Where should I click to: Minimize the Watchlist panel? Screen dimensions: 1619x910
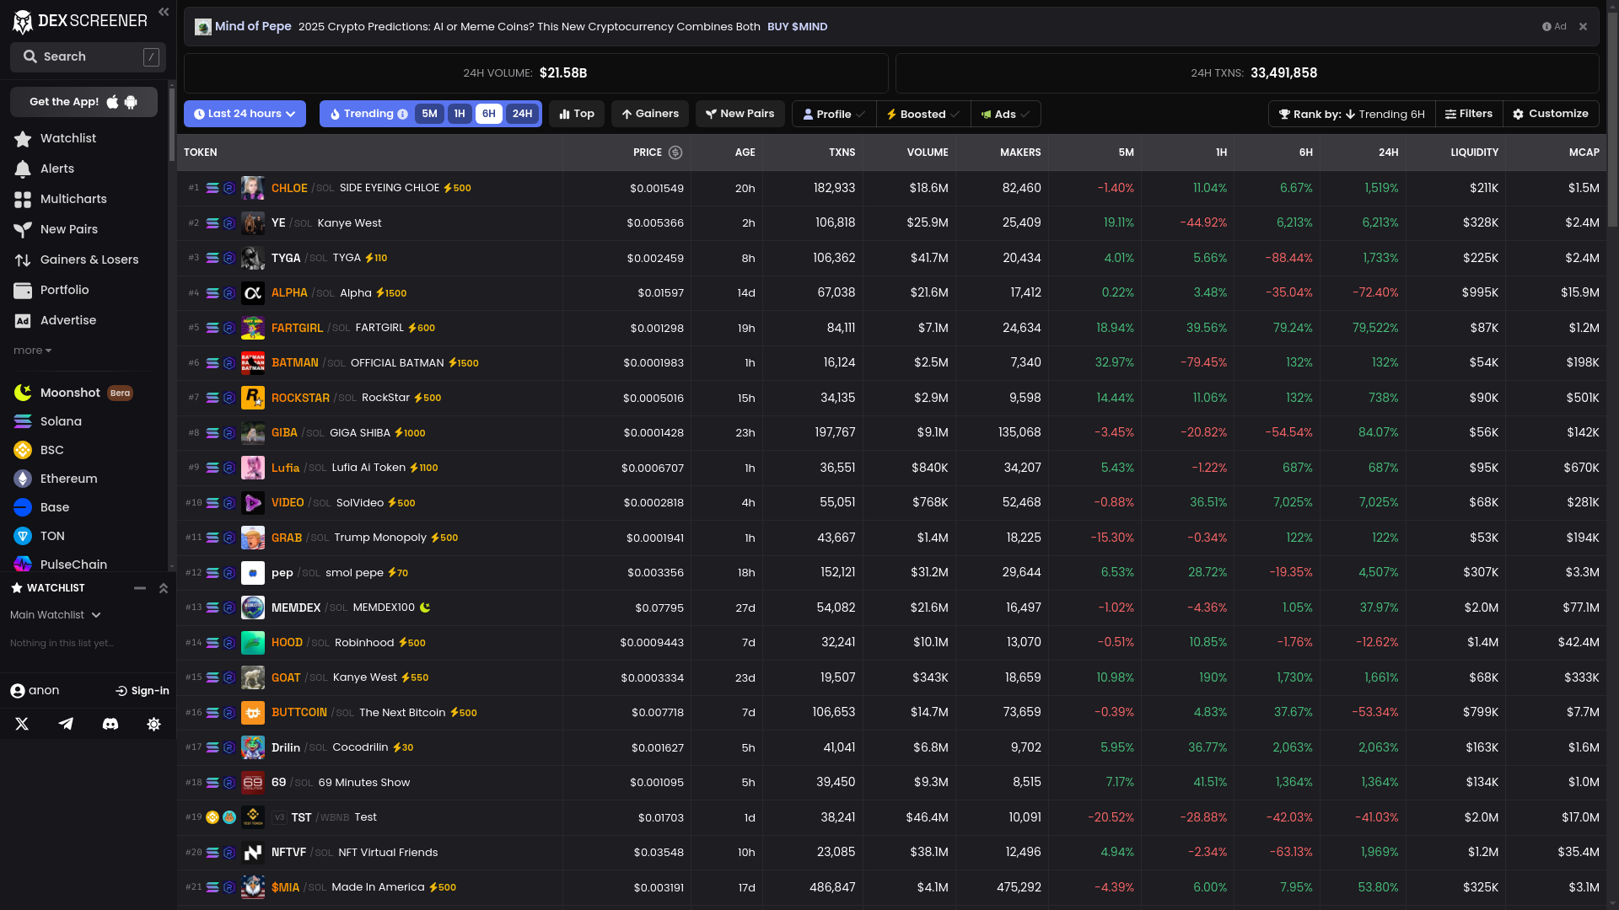(140, 588)
